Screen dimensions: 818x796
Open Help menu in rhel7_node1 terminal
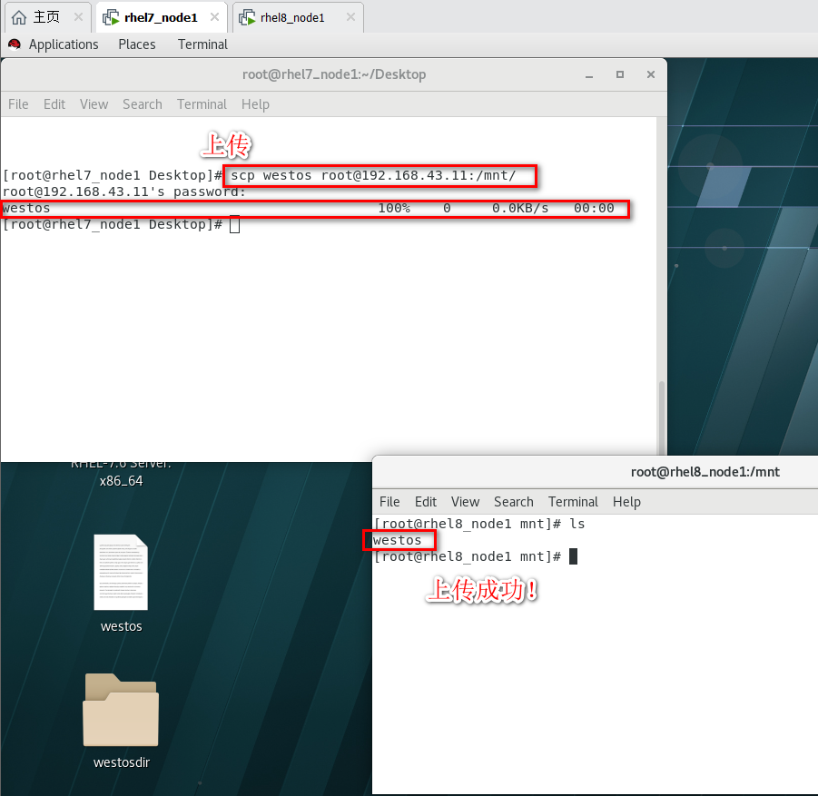coord(255,104)
